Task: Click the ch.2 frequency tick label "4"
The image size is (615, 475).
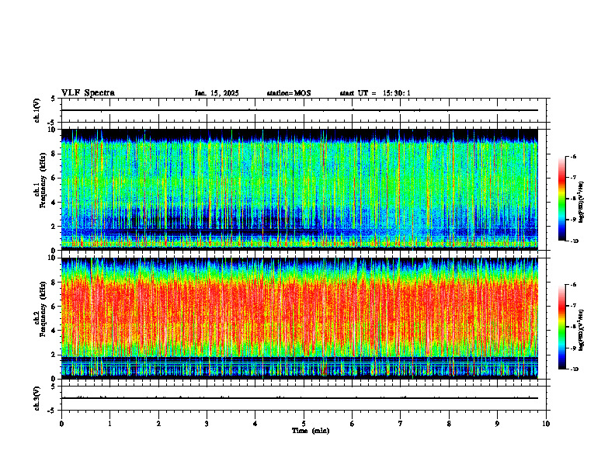Action: (54, 331)
